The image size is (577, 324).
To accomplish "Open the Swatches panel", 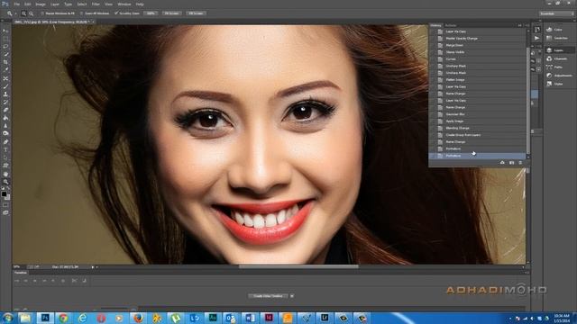I will (556, 38).
